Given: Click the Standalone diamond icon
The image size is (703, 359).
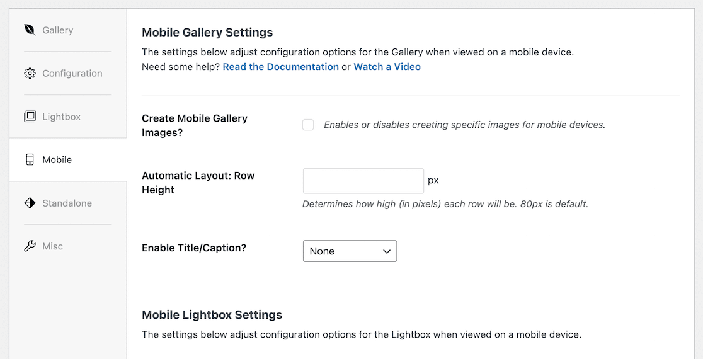Looking at the screenshot, I should coord(30,203).
